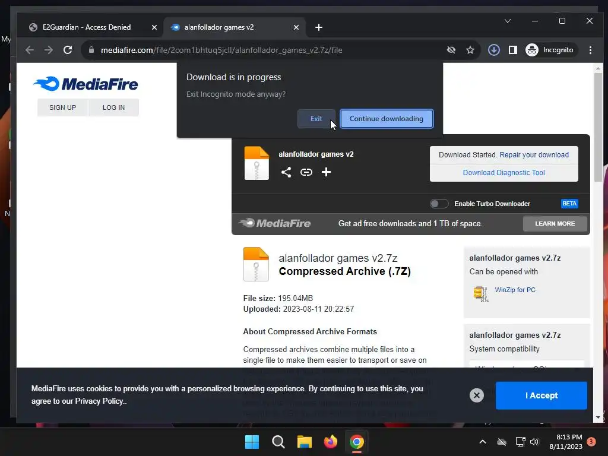Image resolution: width=608 pixels, height=456 pixels.
Task: Click the vertical page scrollbar thumb
Action: click(598, 127)
